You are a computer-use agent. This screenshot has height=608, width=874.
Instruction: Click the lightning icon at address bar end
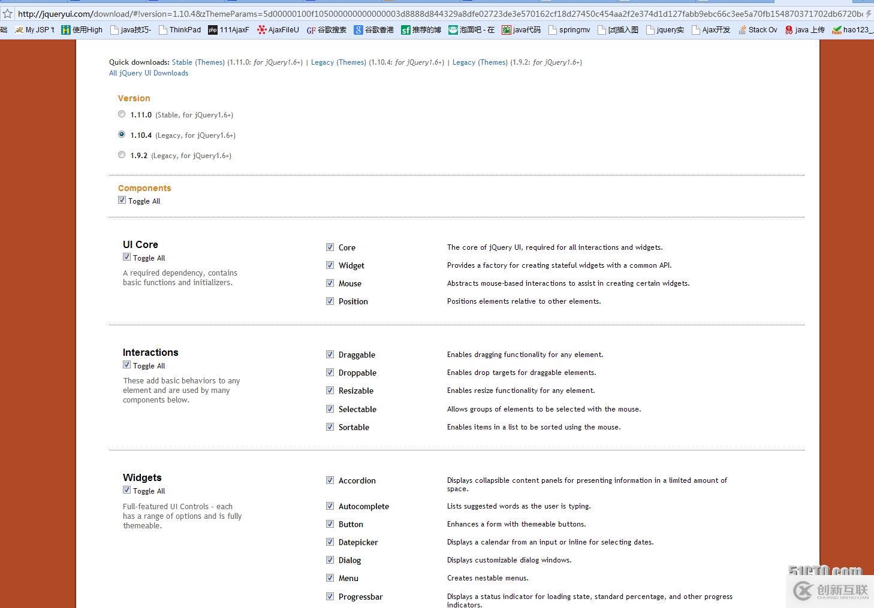click(x=868, y=13)
